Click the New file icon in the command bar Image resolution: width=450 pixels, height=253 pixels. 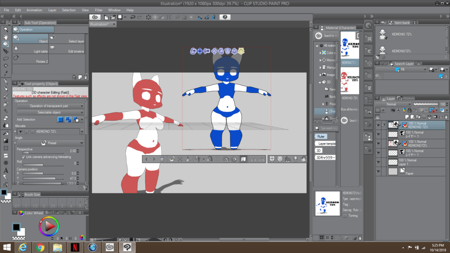coord(106,17)
